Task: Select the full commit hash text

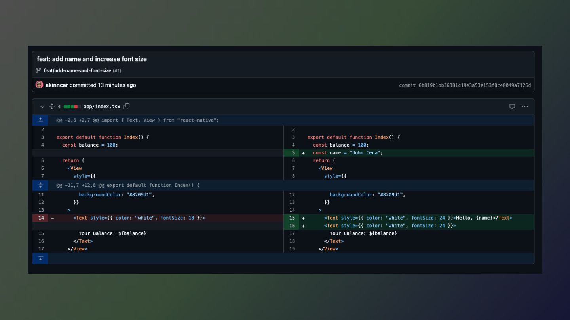Action: click(475, 85)
